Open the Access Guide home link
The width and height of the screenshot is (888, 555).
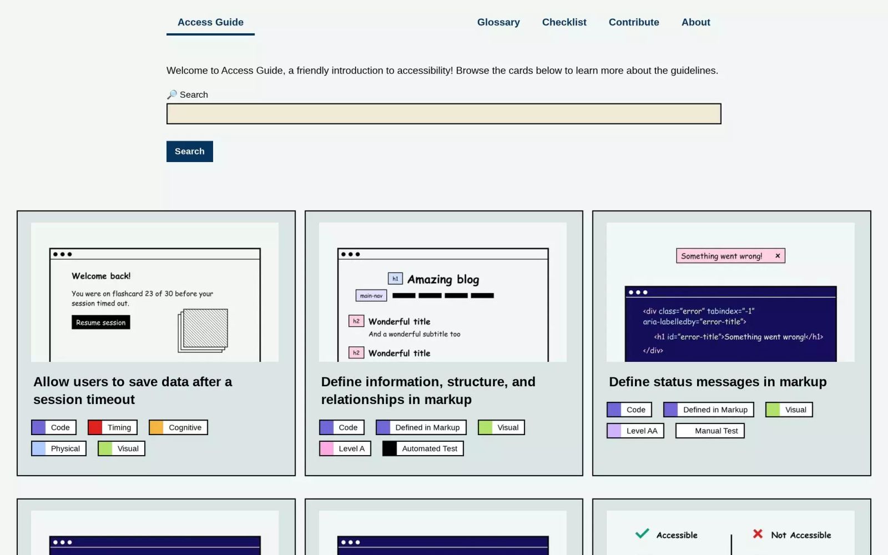click(x=210, y=22)
